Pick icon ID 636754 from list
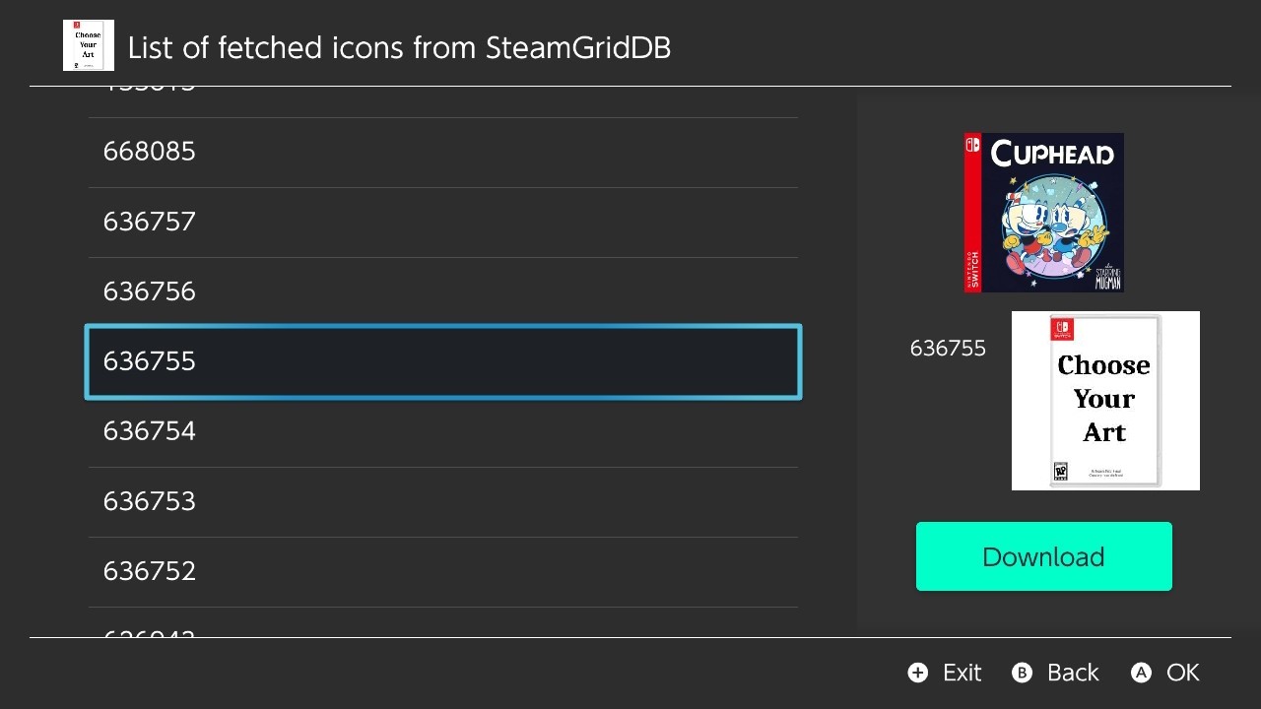 point(443,431)
